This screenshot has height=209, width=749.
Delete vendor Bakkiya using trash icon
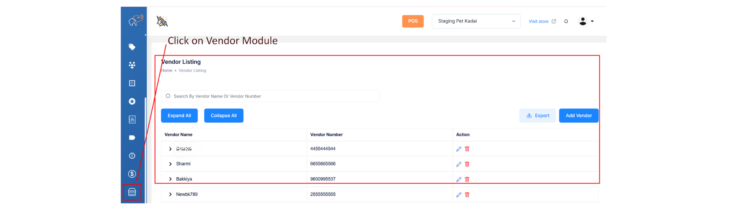467,179
